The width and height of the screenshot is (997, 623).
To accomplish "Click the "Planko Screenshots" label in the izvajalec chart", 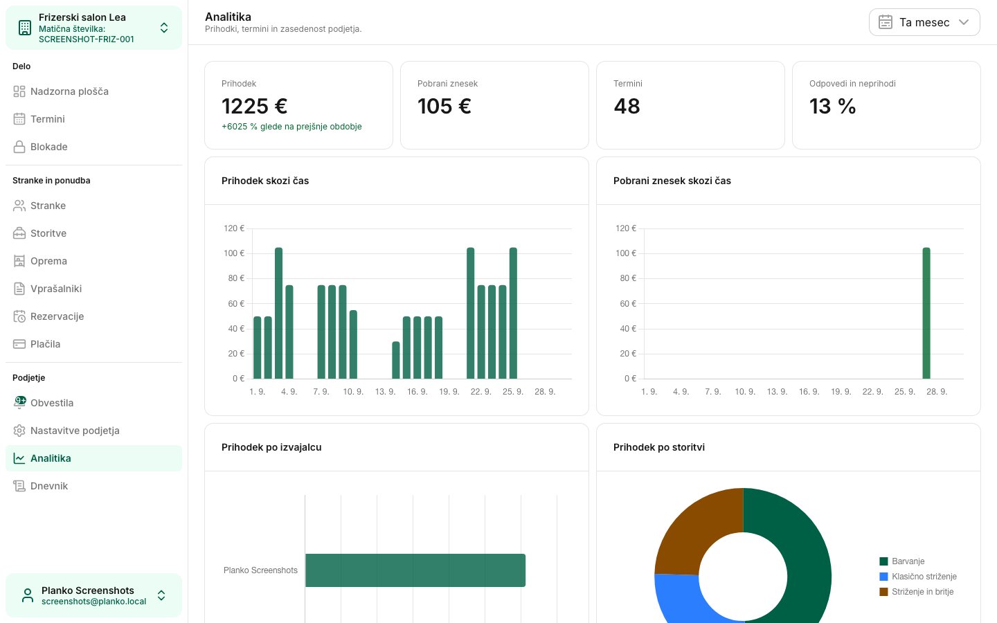I will coord(260,570).
